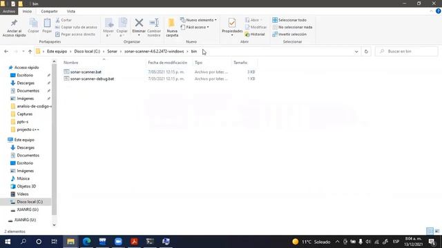Click No seleccionar nada
Image resolution: width=442 pixels, height=248 pixels.
pyautogui.click(x=292, y=27)
